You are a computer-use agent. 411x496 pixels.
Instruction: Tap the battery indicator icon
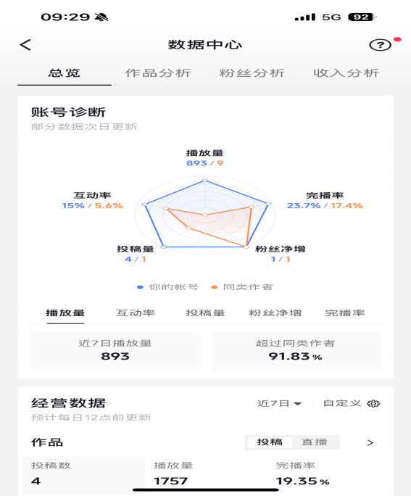coord(362,17)
